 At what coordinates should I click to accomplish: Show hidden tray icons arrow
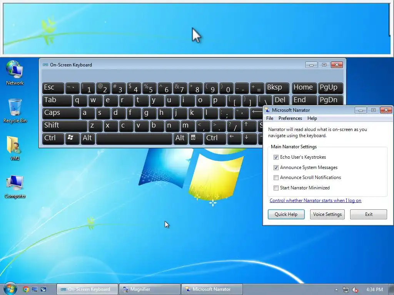pyautogui.click(x=336, y=290)
